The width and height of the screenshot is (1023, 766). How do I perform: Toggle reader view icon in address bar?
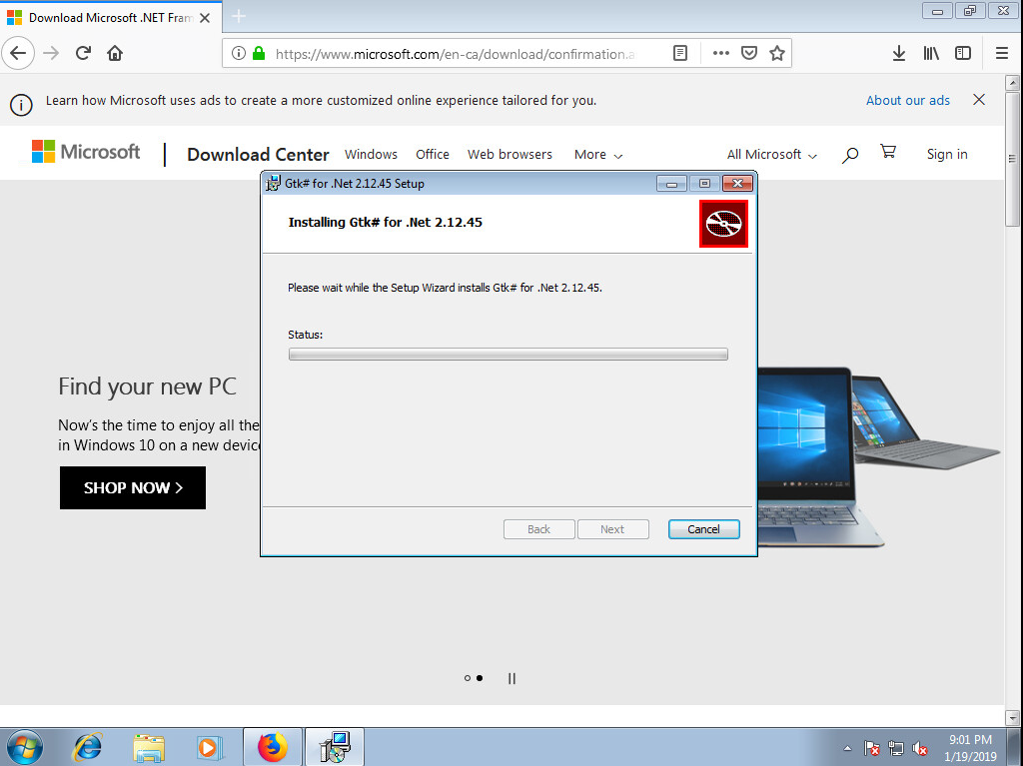(x=680, y=53)
